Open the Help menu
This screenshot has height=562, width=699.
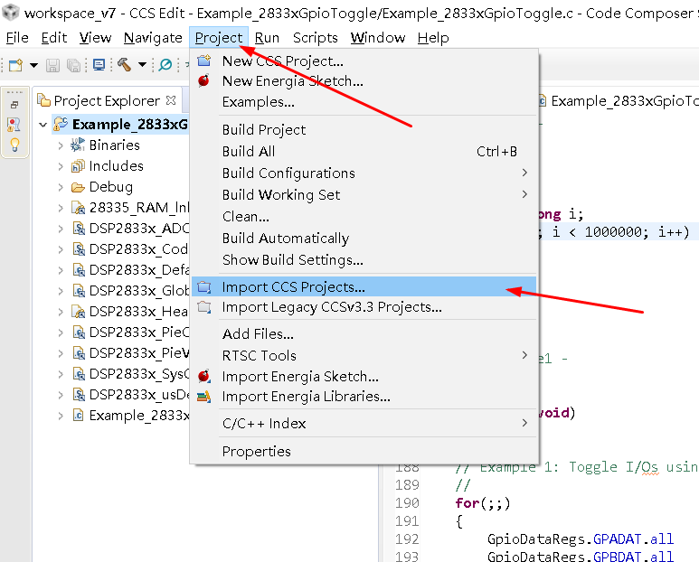pos(433,38)
